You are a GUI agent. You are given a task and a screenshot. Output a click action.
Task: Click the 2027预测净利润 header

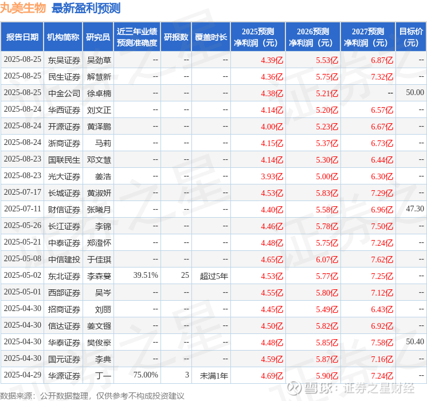368,37
